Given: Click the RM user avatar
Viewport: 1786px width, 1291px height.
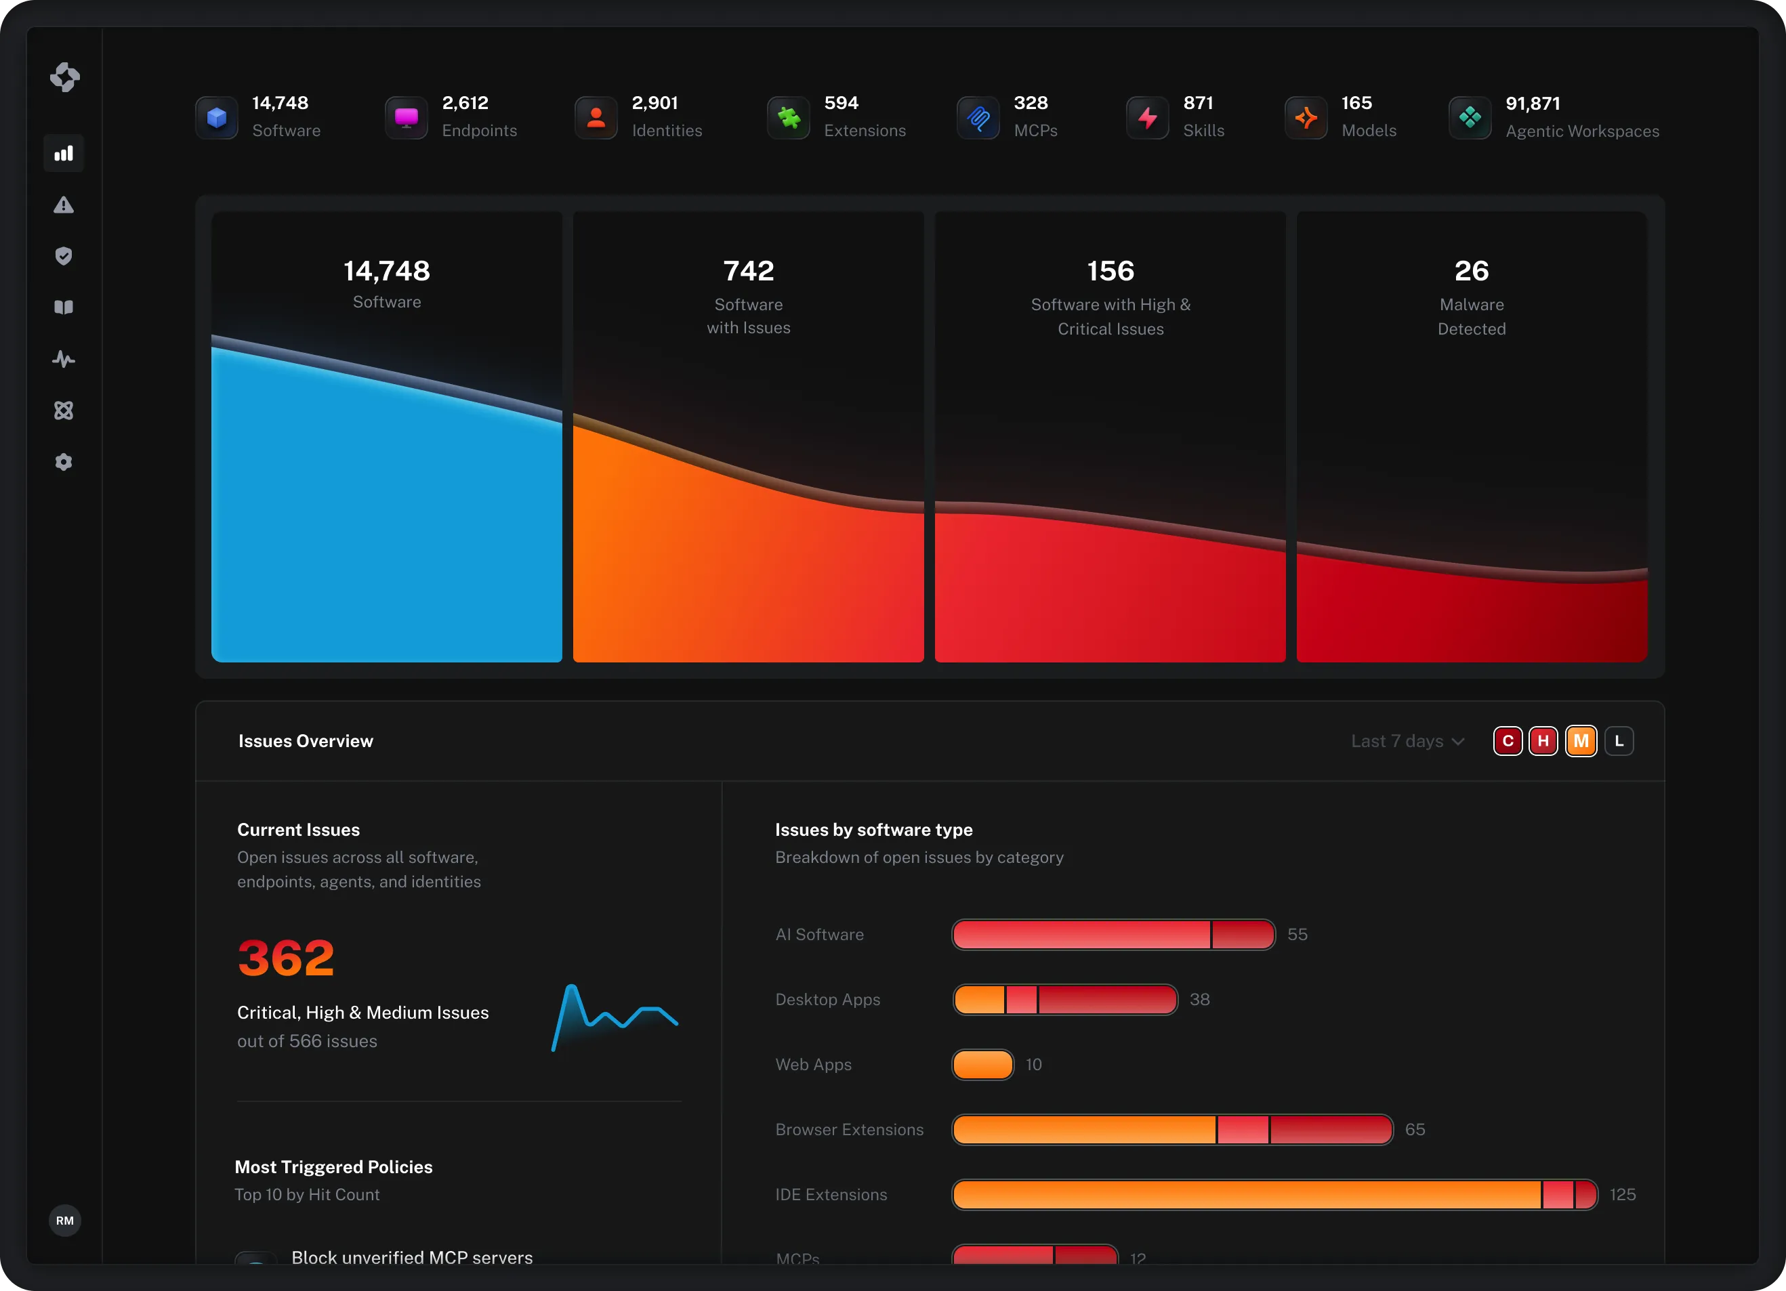Looking at the screenshot, I should pos(64,1220).
